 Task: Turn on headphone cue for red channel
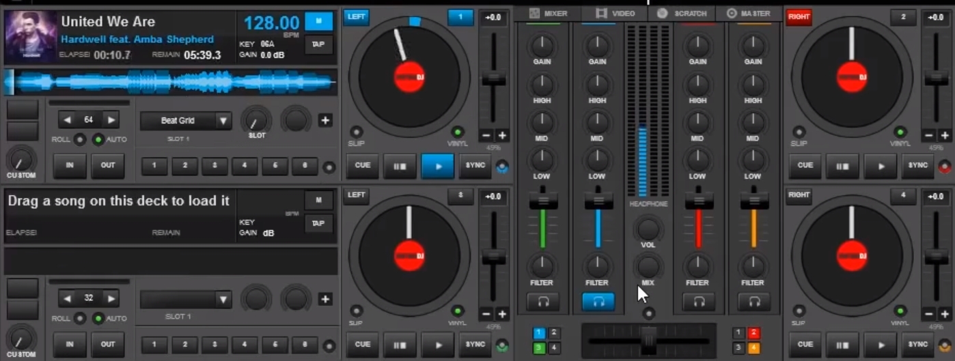tap(699, 302)
